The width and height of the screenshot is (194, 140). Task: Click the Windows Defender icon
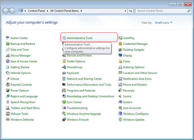tap(8, 120)
